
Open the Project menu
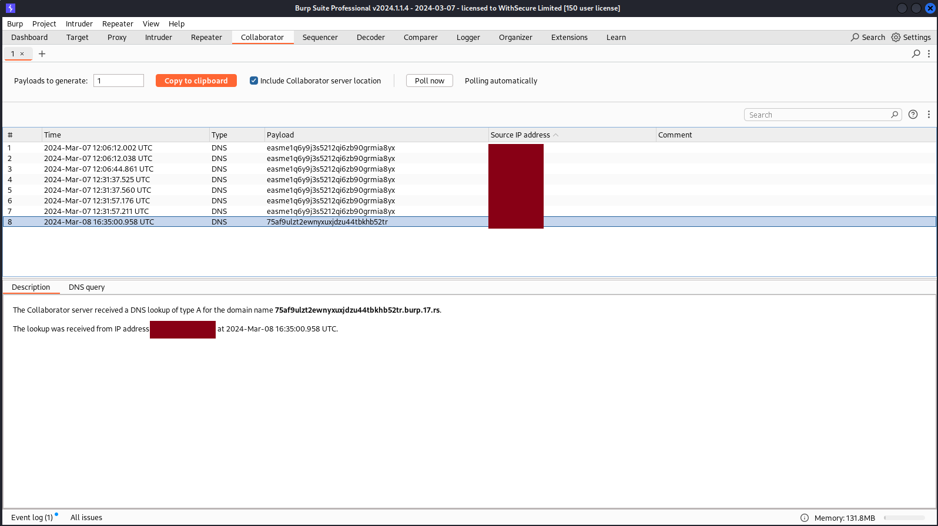point(44,24)
